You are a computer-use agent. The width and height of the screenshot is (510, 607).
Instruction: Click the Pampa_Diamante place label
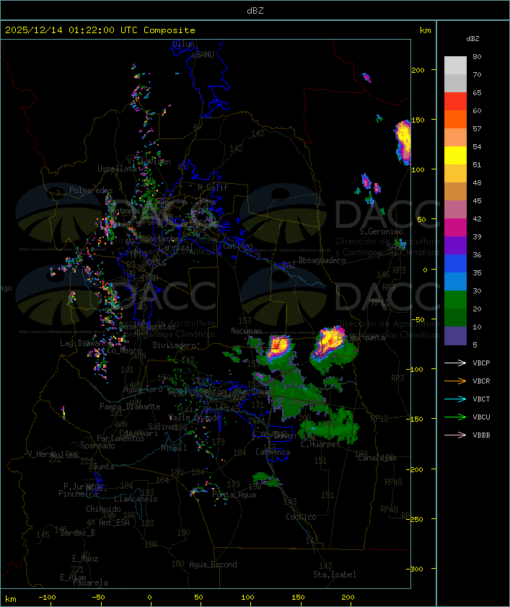tap(130, 407)
